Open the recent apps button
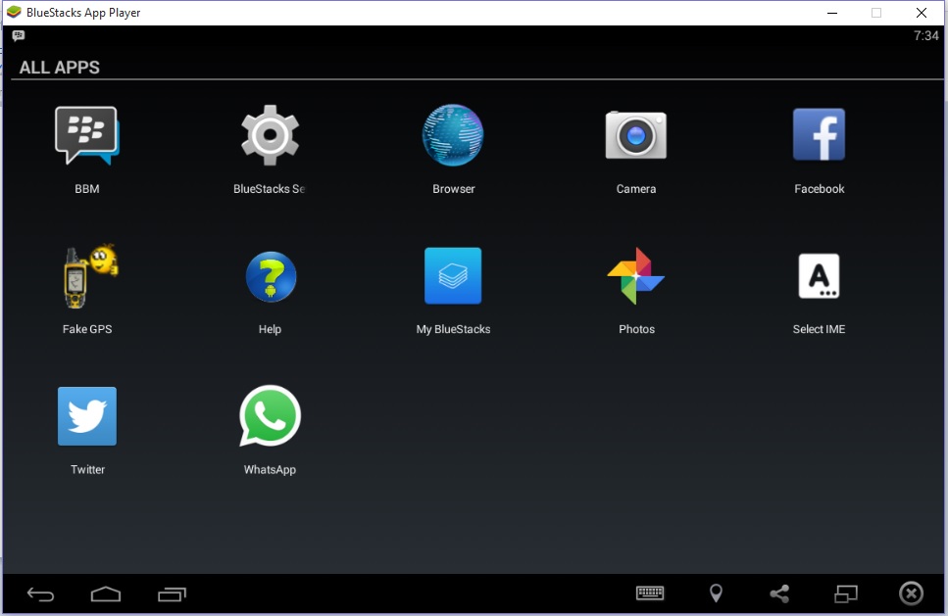This screenshot has height=616, width=948. (172, 594)
